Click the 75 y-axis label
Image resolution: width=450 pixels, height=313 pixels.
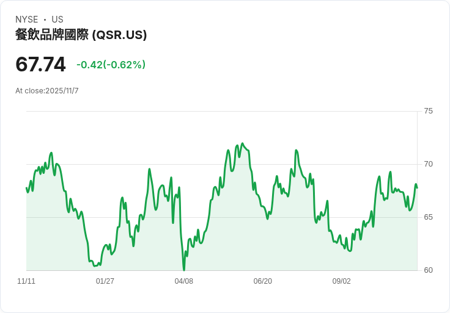tap(428, 111)
